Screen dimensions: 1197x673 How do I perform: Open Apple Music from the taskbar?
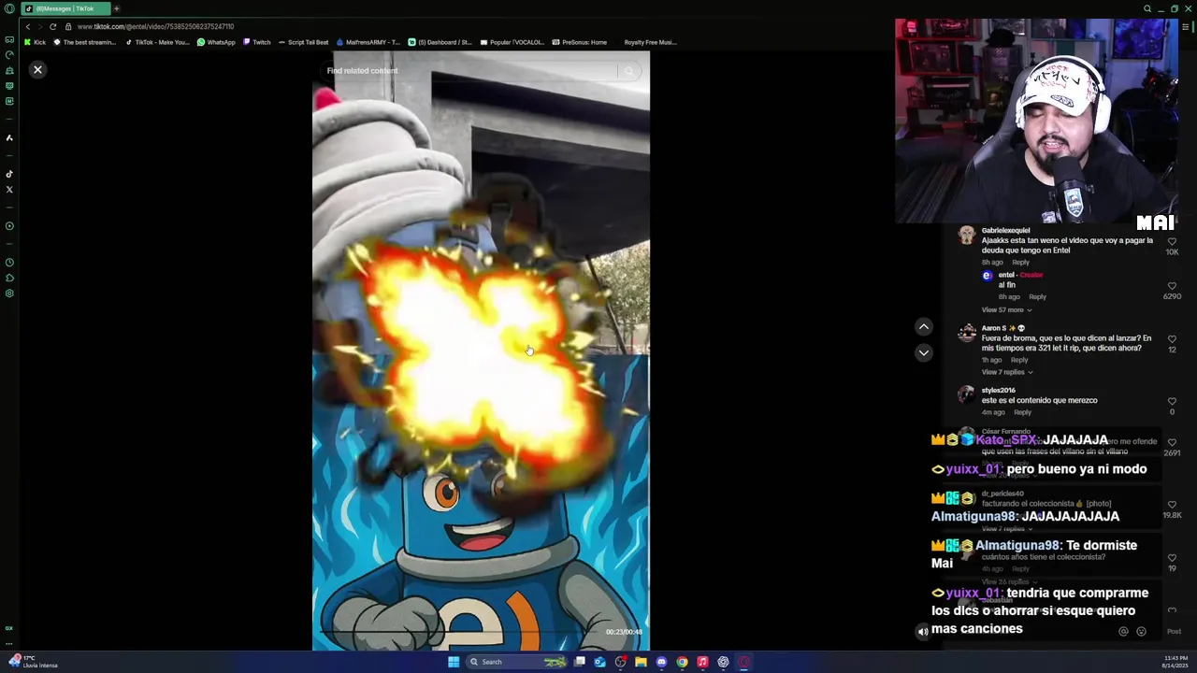click(x=702, y=662)
